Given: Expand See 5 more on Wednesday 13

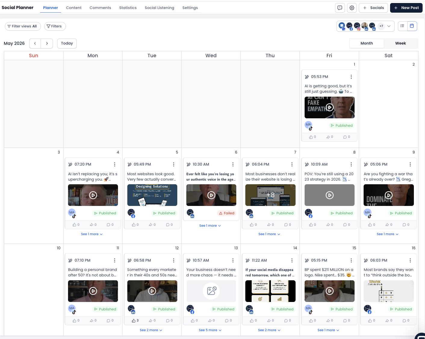Looking at the screenshot, I should click(210, 330).
